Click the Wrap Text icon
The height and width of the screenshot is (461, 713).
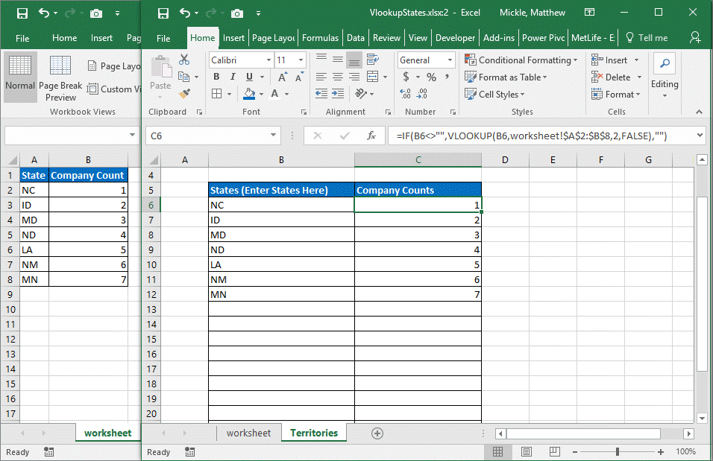[373, 60]
